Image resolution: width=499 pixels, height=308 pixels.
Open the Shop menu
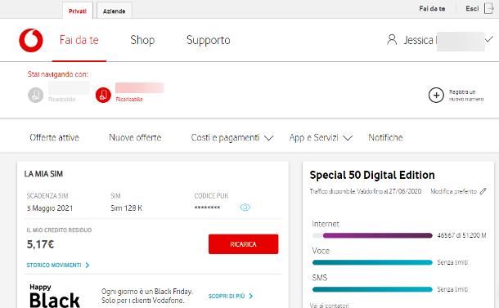pyautogui.click(x=142, y=40)
